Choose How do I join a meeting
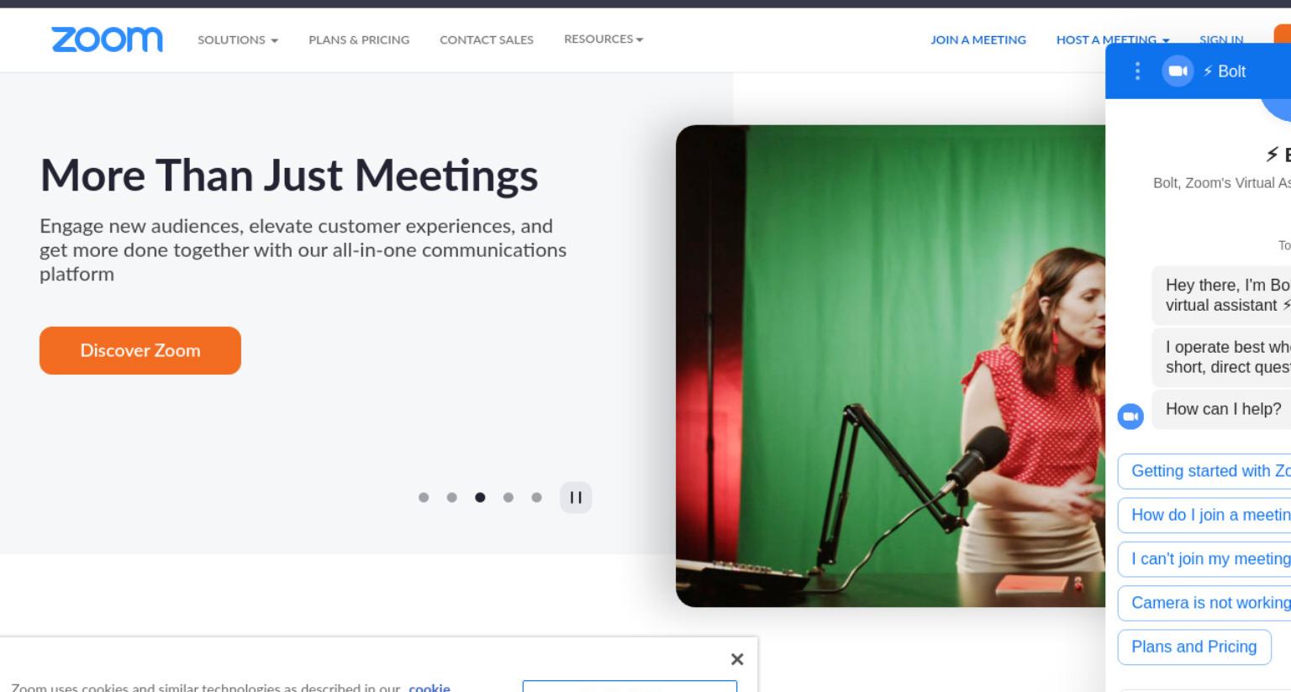 pyautogui.click(x=1204, y=515)
